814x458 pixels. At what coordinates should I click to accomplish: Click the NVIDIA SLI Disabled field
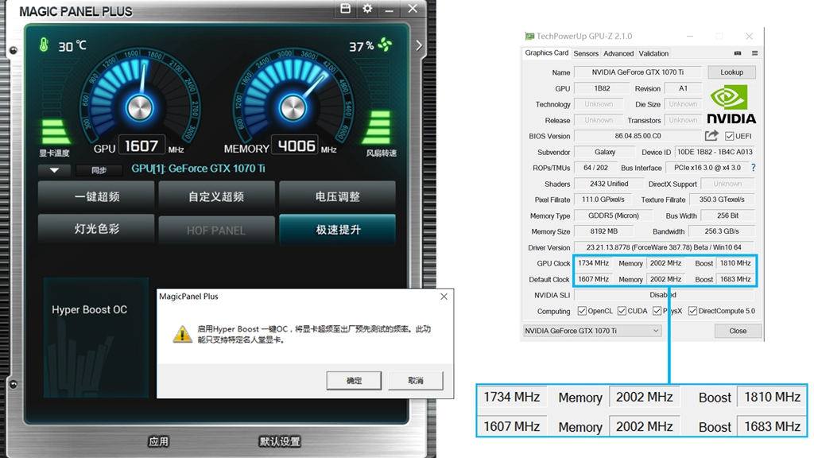(x=664, y=295)
